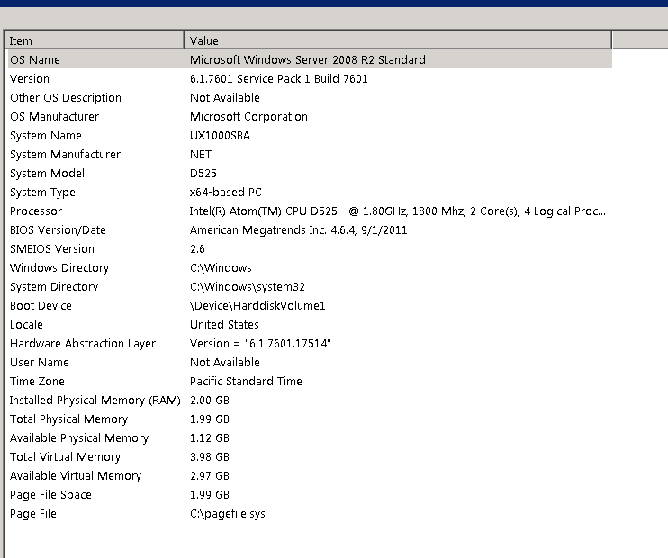Select the Other OS Description row
This screenshot has width=668, height=558.
(x=65, y=98)
